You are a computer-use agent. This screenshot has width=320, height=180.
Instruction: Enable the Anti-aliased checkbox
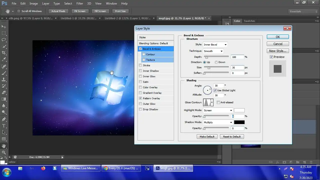(x=218, y=102)
